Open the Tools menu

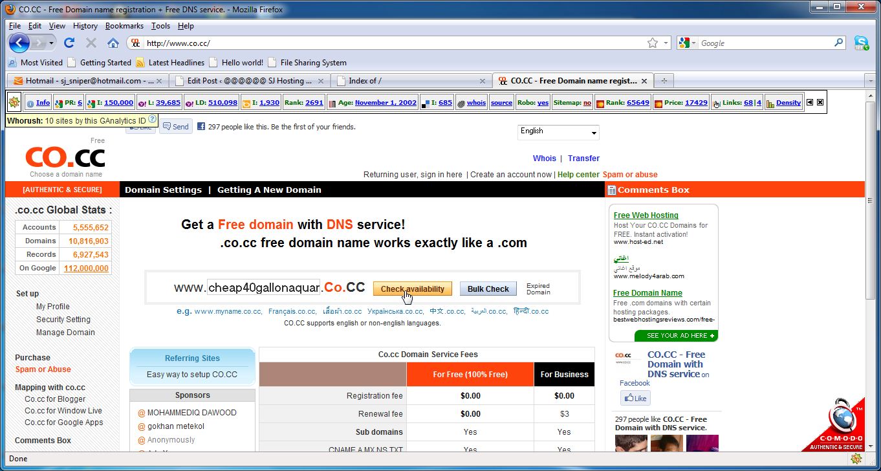(x=160, y=26)
